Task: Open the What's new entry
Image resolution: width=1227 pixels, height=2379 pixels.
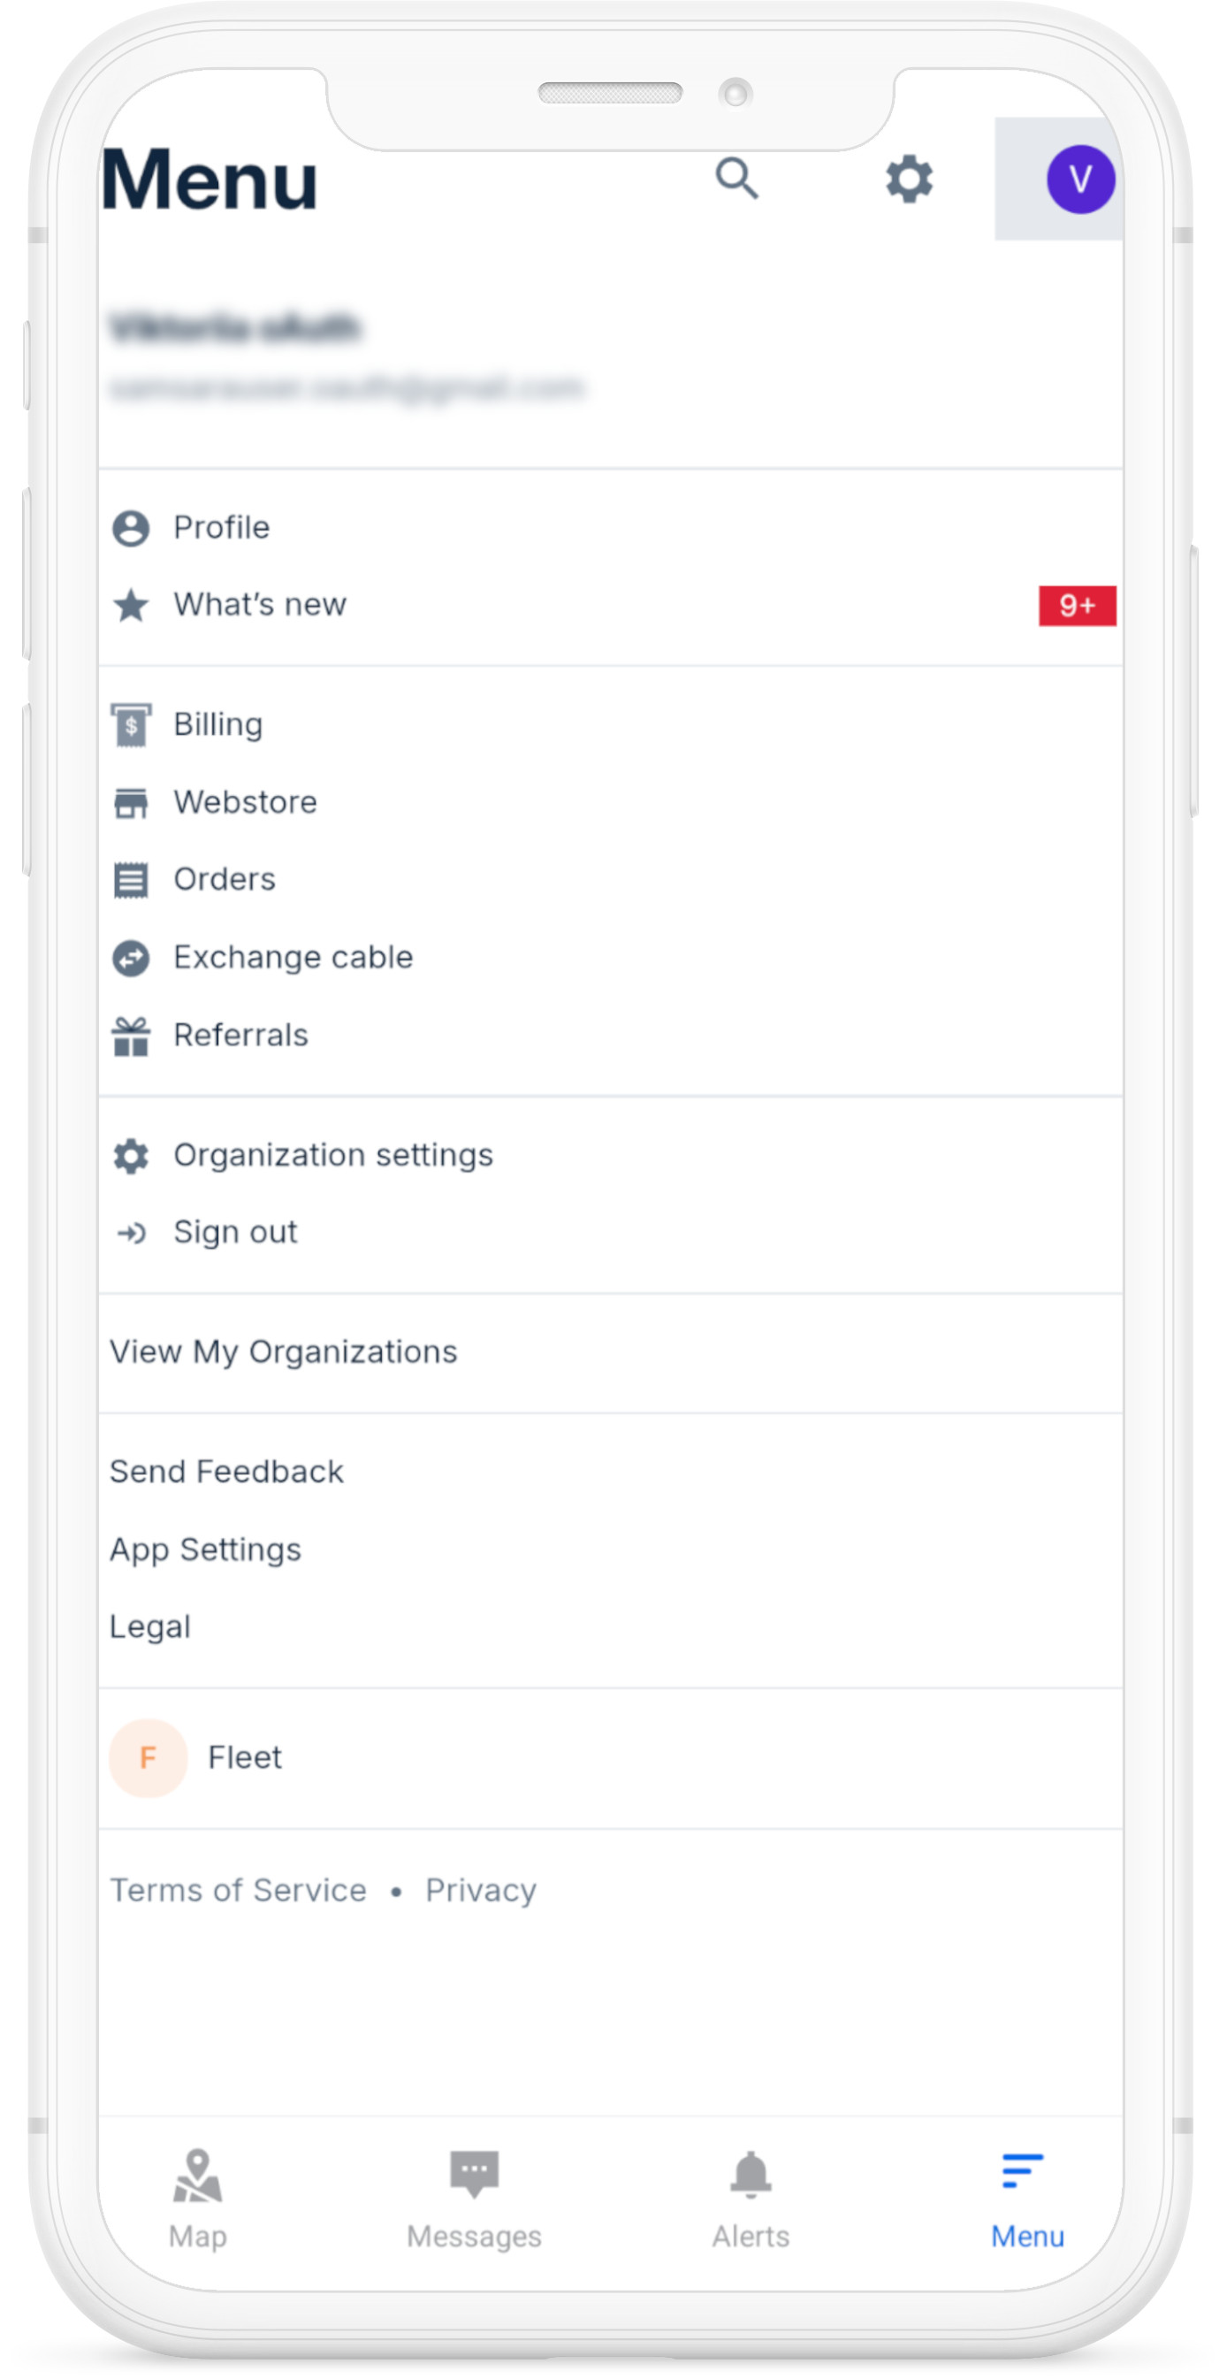Action: 259,605
